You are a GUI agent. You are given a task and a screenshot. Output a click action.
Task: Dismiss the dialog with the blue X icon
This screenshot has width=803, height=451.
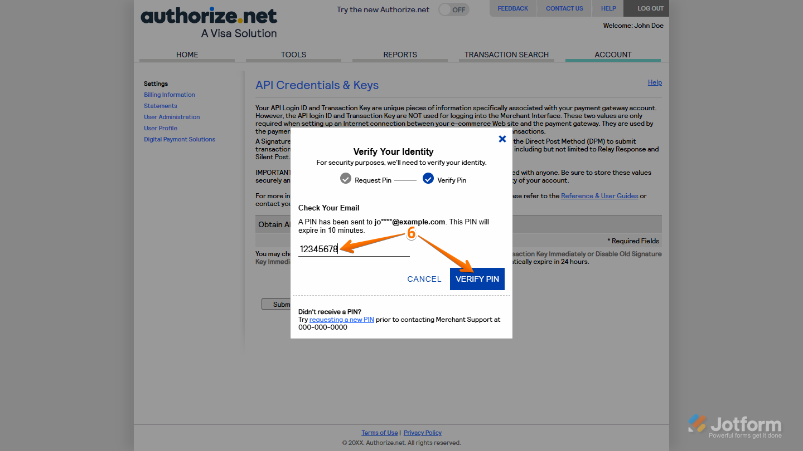502,139
